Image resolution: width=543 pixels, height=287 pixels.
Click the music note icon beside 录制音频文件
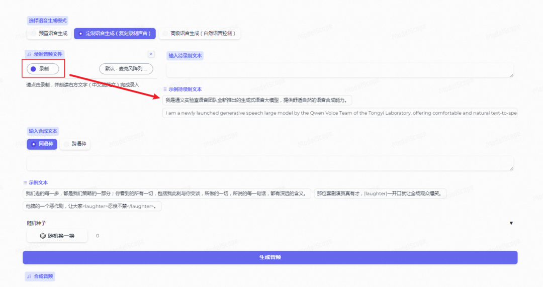coord(29,54)
